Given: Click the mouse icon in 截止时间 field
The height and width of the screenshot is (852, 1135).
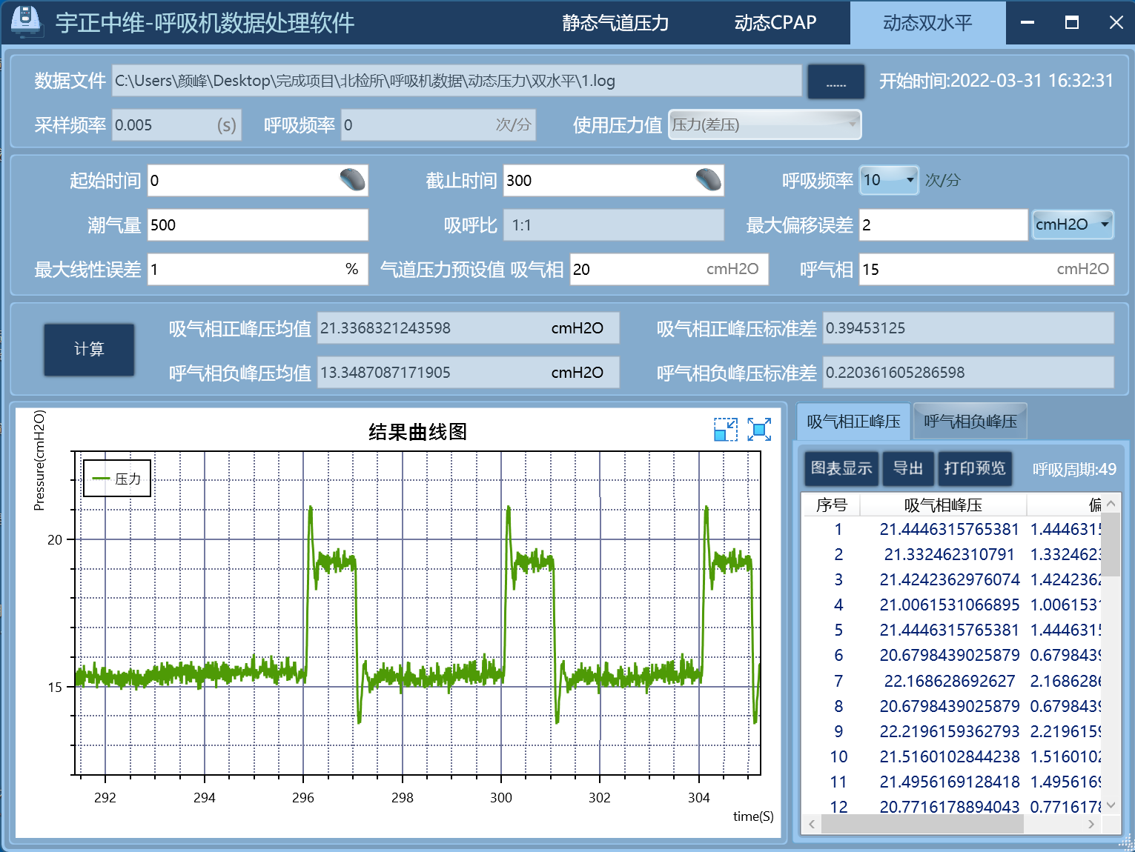Looking at the screenshot, I should [708, 180].
